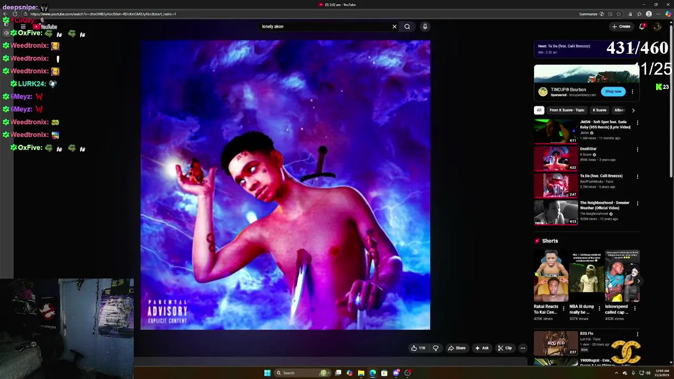Viewport: 674px width, 379px height.
Task: Open the TINCUP Bourbon ad options menu
Action: [x=632, y=92]
